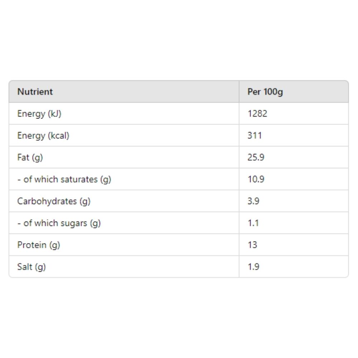Select the Protein (g) row label
This screenshot has height=358, width=358.
39,245
